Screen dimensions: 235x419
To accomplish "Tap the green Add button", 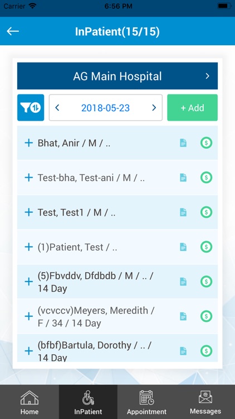I will 192,107.
